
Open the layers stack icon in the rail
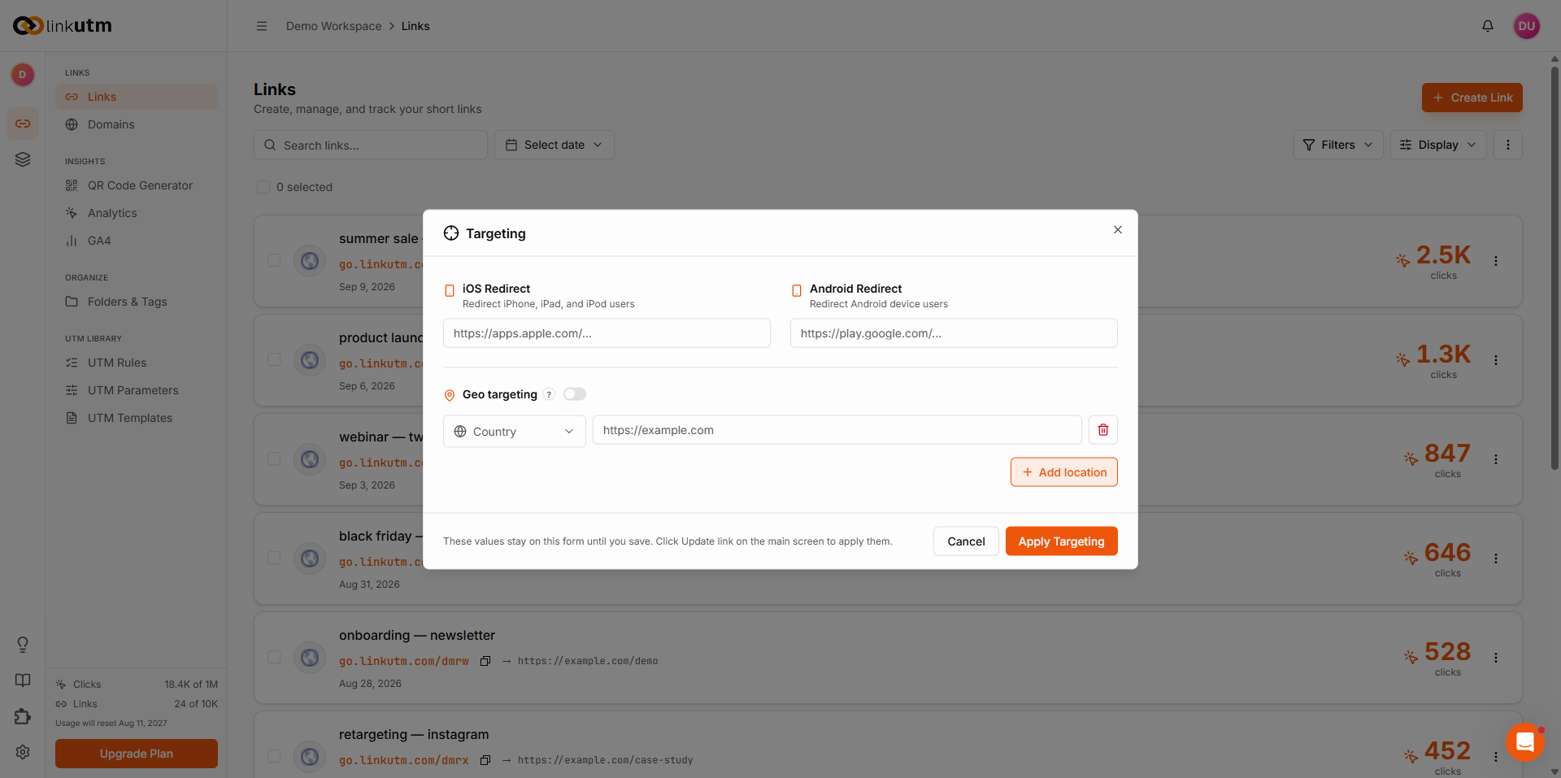tap(23, 159)
